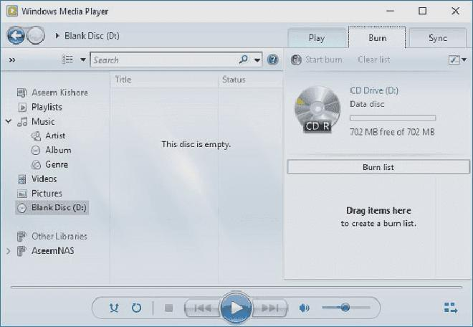Click the Playlists icon
The image size is (473, 327).
(x=22, y=107)
